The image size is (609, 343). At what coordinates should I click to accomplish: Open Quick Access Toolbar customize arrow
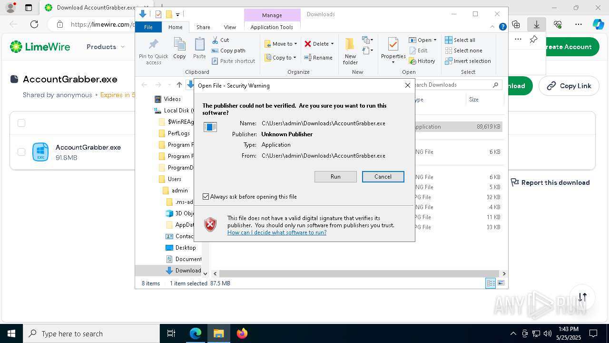click(177, 14)
